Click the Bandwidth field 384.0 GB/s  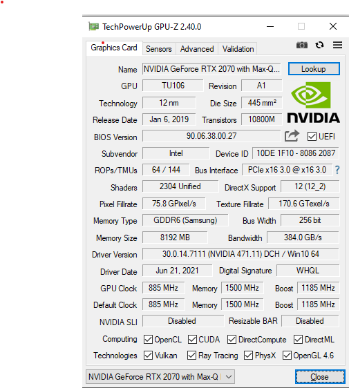(x=303, y=237)
